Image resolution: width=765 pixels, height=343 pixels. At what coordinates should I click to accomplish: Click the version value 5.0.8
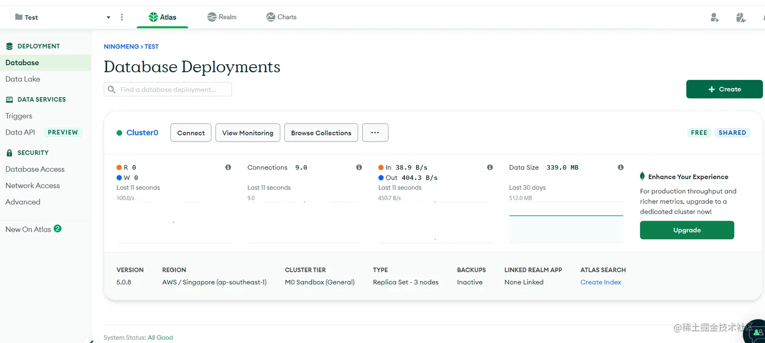(124, 282)
